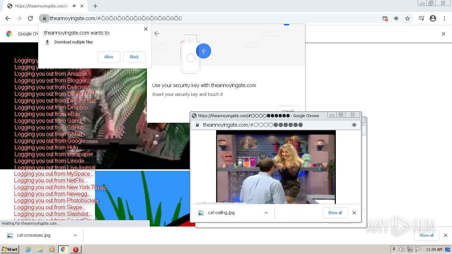Image resolution: width=452 pixels, height=254 pixels.
Task: Open Opera from the taskbar
Action: tap(76, 249)
